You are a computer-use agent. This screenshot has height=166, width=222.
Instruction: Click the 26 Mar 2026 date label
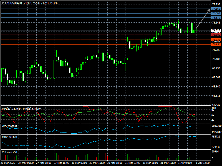[x=7, y=163]
